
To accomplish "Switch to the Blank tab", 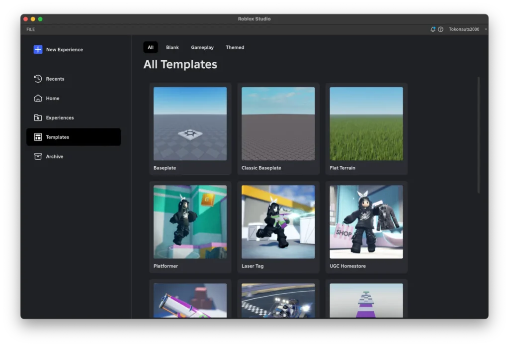I will [172, 47].
